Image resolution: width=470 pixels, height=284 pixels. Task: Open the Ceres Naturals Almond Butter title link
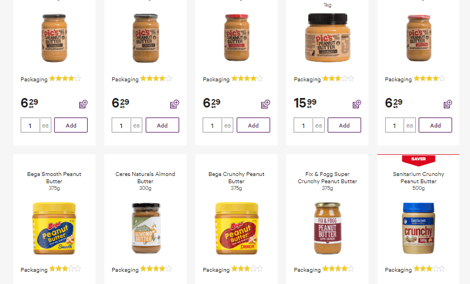pos(145,178)
